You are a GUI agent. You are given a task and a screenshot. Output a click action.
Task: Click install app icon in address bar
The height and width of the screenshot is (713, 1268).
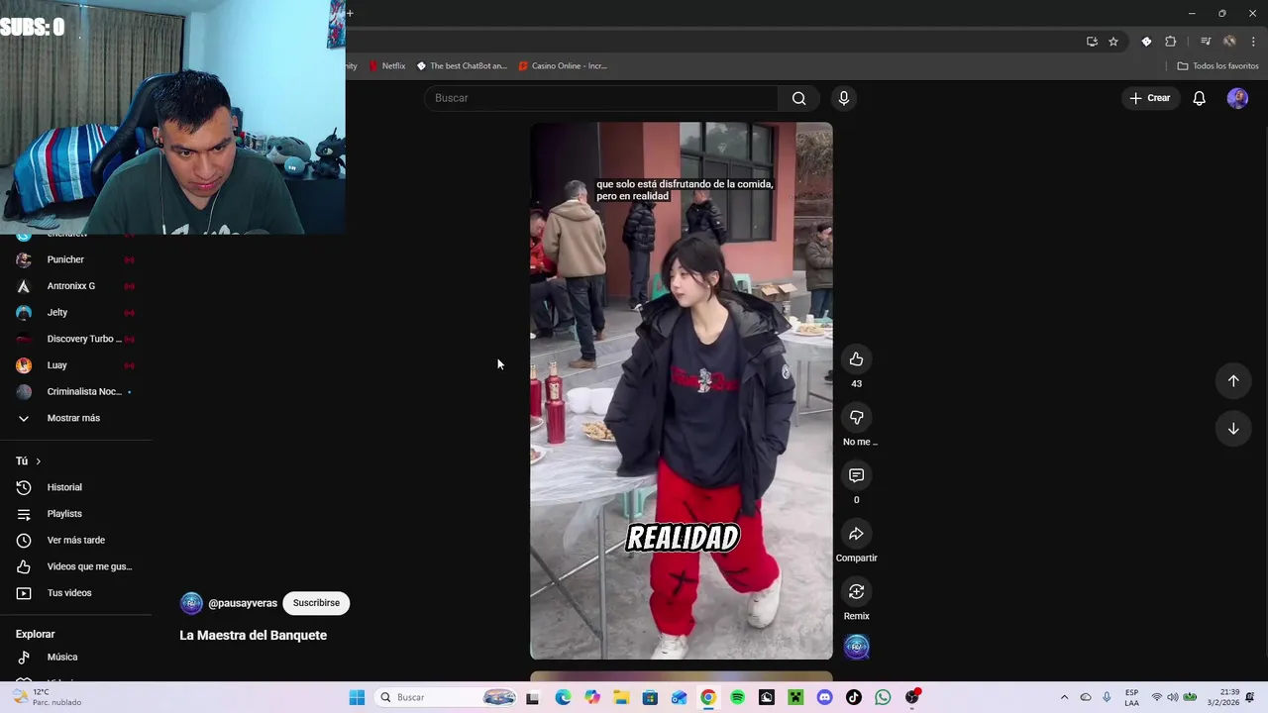pos(1092,42)
